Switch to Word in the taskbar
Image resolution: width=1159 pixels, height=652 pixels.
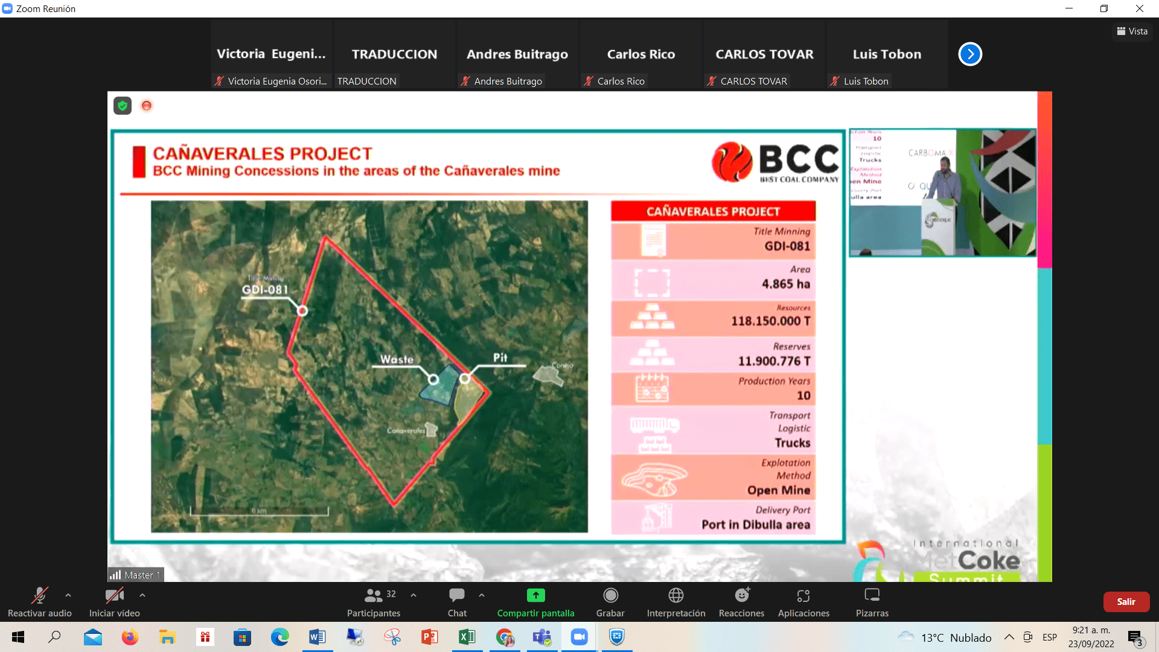(317, 637)
